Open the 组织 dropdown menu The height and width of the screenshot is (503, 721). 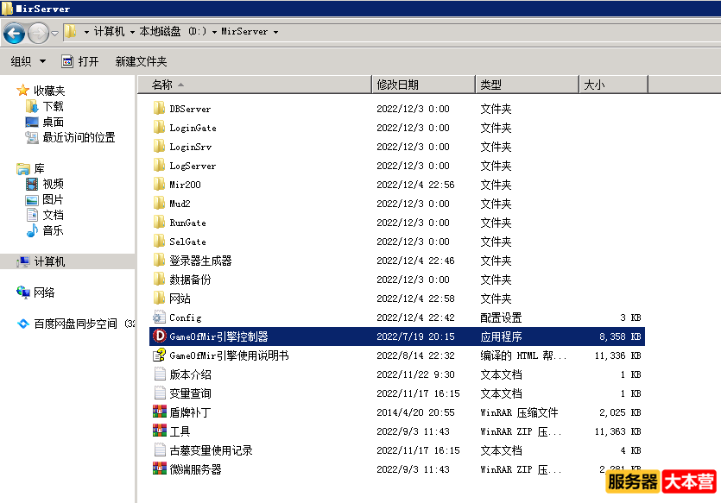28,61
